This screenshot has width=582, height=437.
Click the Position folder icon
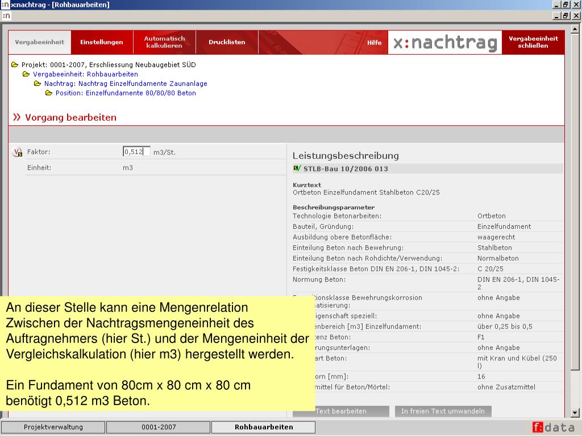coord(49,93)
